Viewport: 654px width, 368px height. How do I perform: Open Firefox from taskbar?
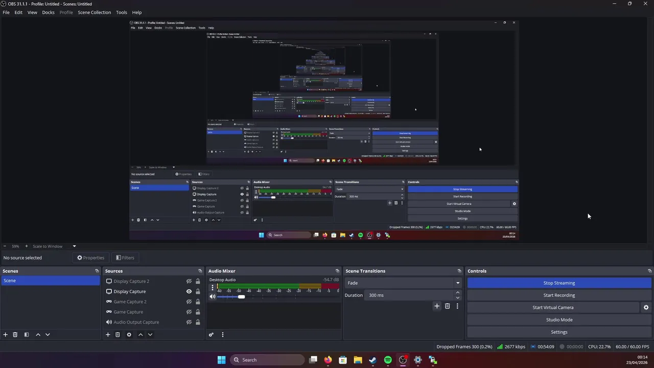328,360
